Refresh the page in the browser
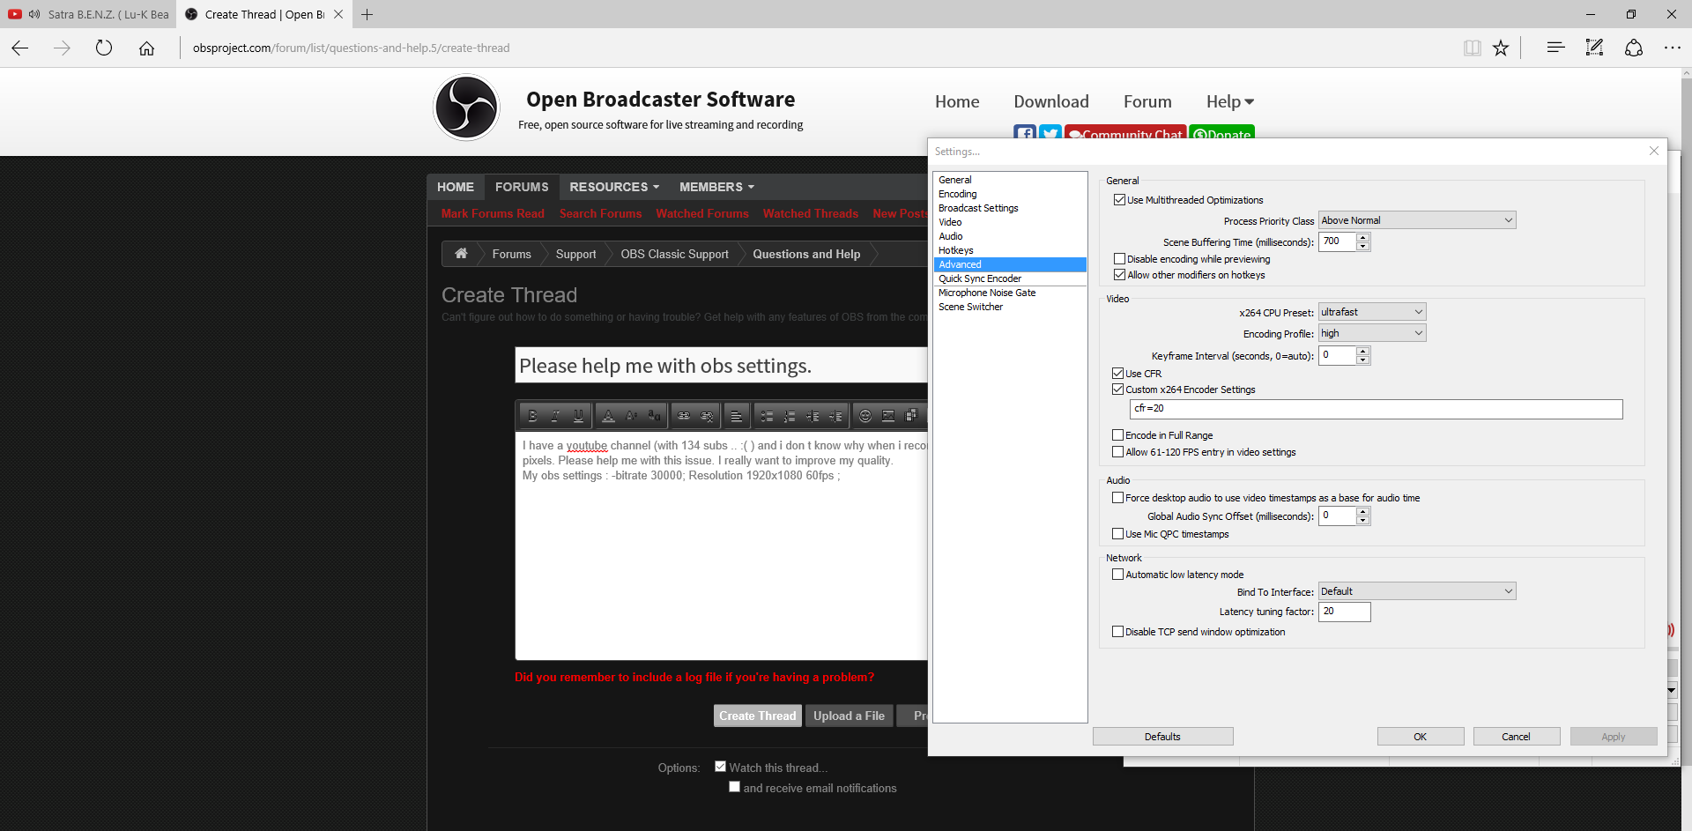Screen dimensions: 1692x831 pos(104,48)
